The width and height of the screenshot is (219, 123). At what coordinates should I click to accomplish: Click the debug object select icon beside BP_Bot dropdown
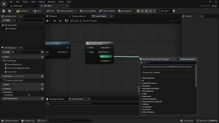coord(174,11)
